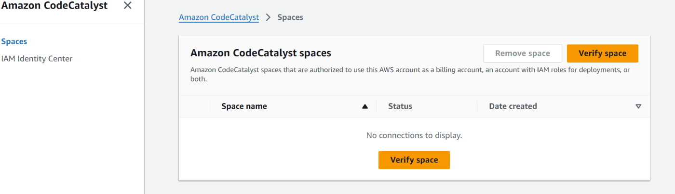Image resolution: width=675 pixels, height=194 pixels.
Task: Click the divider between Status and Date created
Action: 477,106
